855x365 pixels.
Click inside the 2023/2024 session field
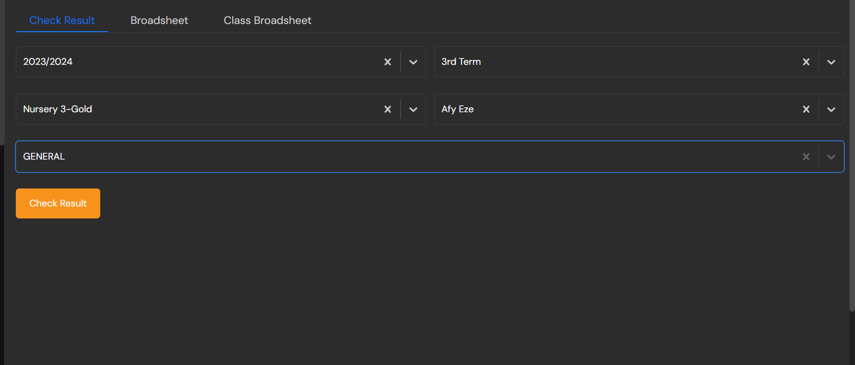click(x=196, y=62)
